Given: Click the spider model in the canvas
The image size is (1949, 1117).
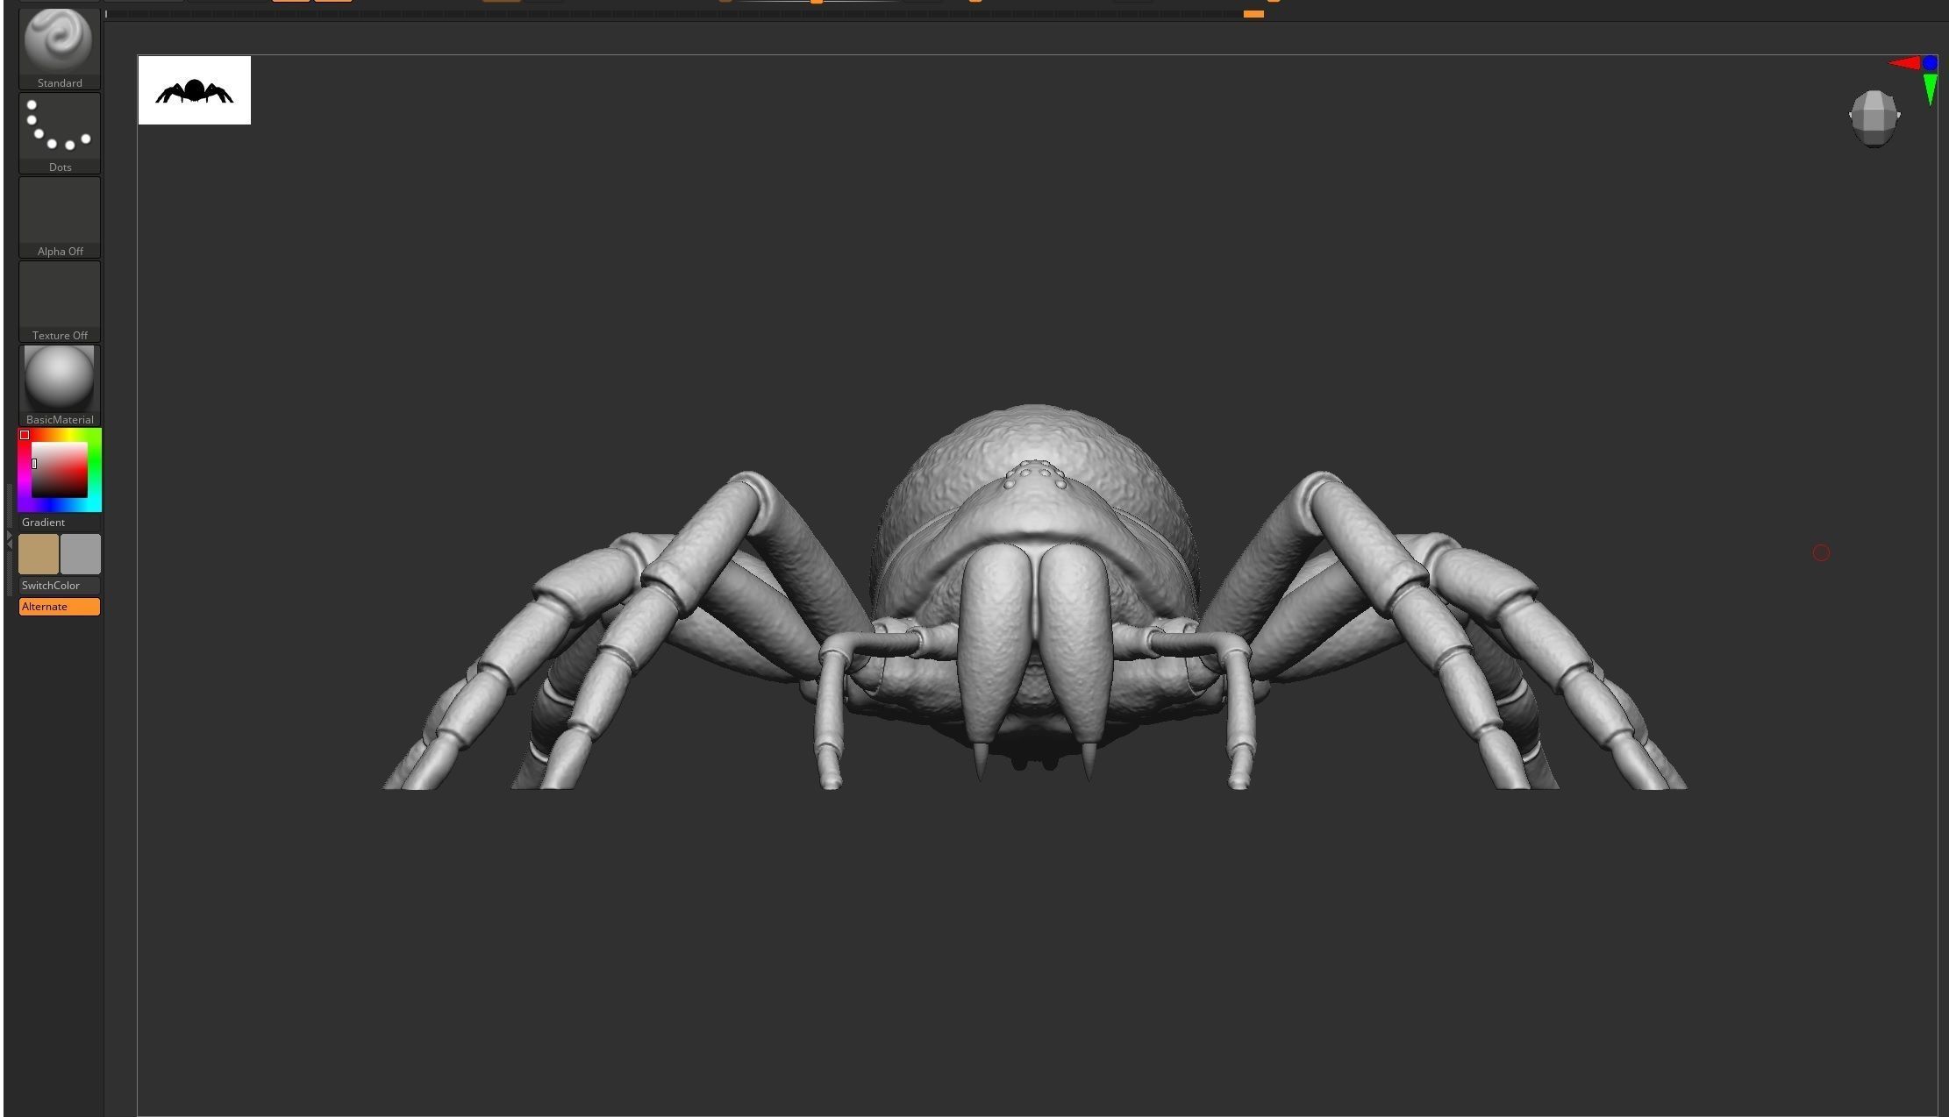Looking at the screenshot, I should click(x=1035, y=570).
